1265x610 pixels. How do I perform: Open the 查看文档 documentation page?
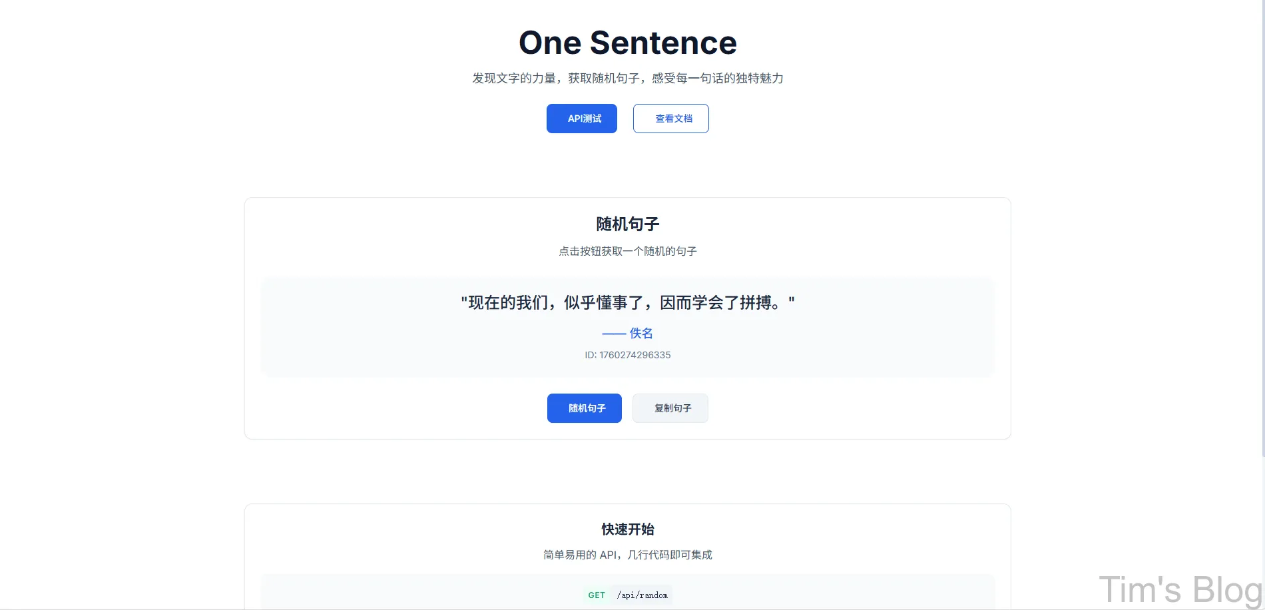tap(670, 118)
